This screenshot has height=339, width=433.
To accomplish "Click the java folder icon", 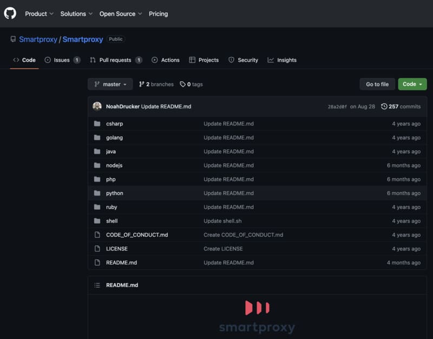I will click(x=97, y=152).
